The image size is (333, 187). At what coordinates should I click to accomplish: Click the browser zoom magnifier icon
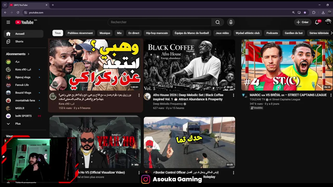[x=293, y=12]
